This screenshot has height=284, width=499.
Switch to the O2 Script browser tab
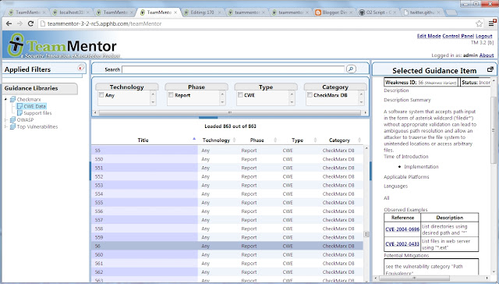coord(377,12)
